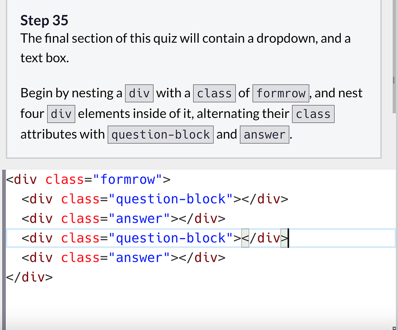
Task: Place cursor in the opening formrow div line
Action: tap(88, 179)
